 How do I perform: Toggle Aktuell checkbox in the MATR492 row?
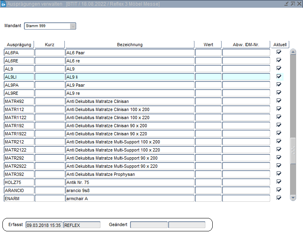coord(279,101)
